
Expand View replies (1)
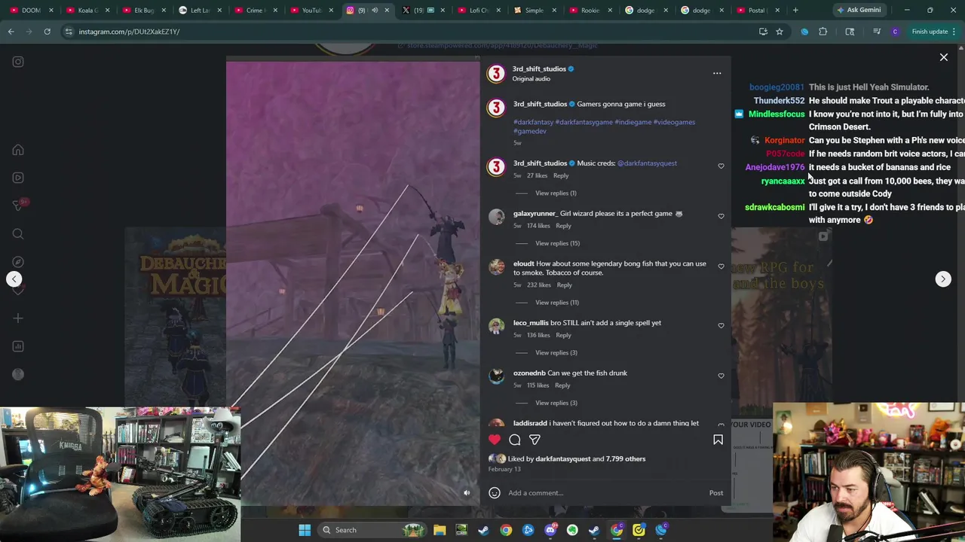(556, 193)
